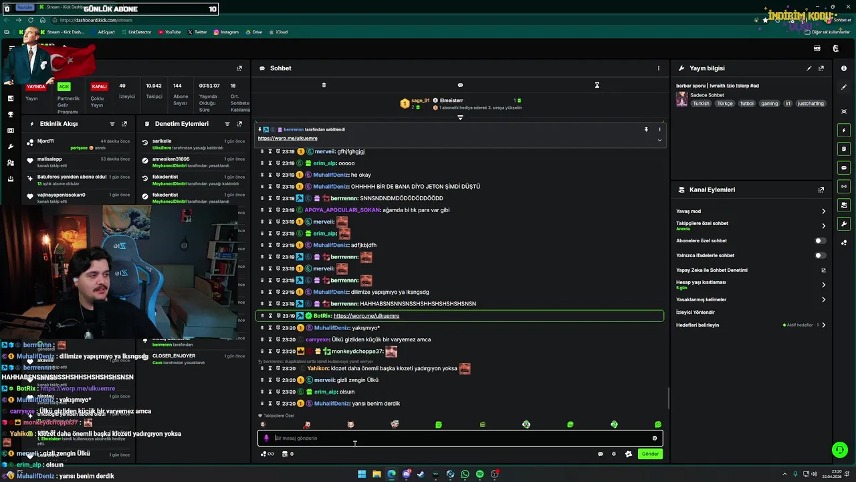
Task: Expand Yasaklanmış kelimeler list
Action: tap(823, 299)
